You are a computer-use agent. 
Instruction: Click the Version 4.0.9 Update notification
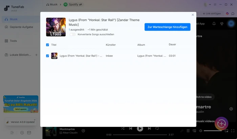(21, 122)
